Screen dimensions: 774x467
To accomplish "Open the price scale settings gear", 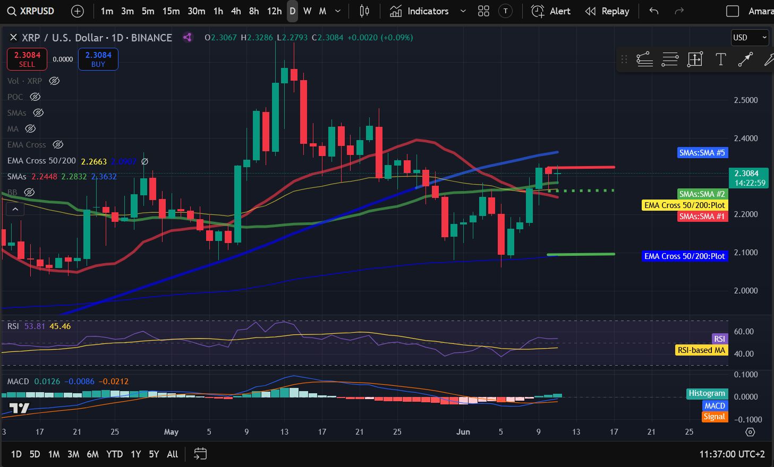I will tap(750, 432).
